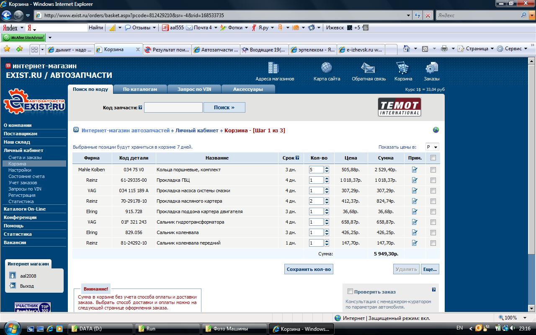Click quantity field for Прокладка масляного картера
Screen dimensions: 536x335
pos(316,201)
